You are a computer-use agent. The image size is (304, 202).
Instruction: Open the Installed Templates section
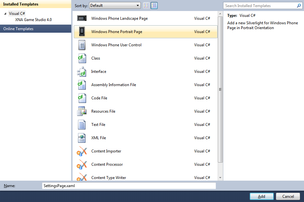(36, 4)
